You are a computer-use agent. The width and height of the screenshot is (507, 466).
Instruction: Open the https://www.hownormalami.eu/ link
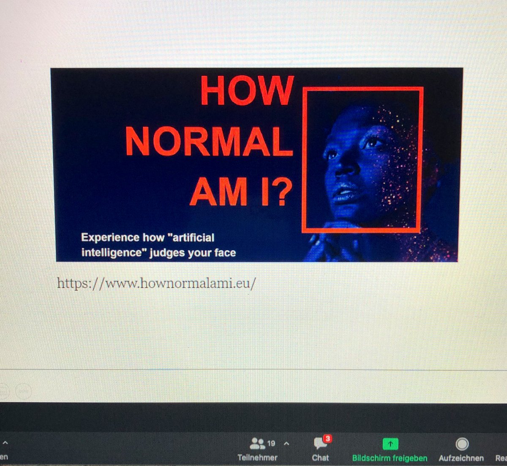tap(156, 283)
